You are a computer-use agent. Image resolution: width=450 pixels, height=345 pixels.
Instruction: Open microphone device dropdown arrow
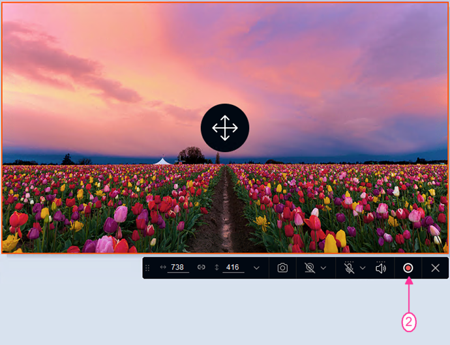[363, 268]
